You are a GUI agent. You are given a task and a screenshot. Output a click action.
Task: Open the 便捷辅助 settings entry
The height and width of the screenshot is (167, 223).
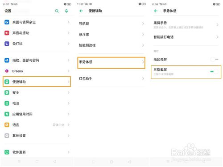tap(37, 82)
